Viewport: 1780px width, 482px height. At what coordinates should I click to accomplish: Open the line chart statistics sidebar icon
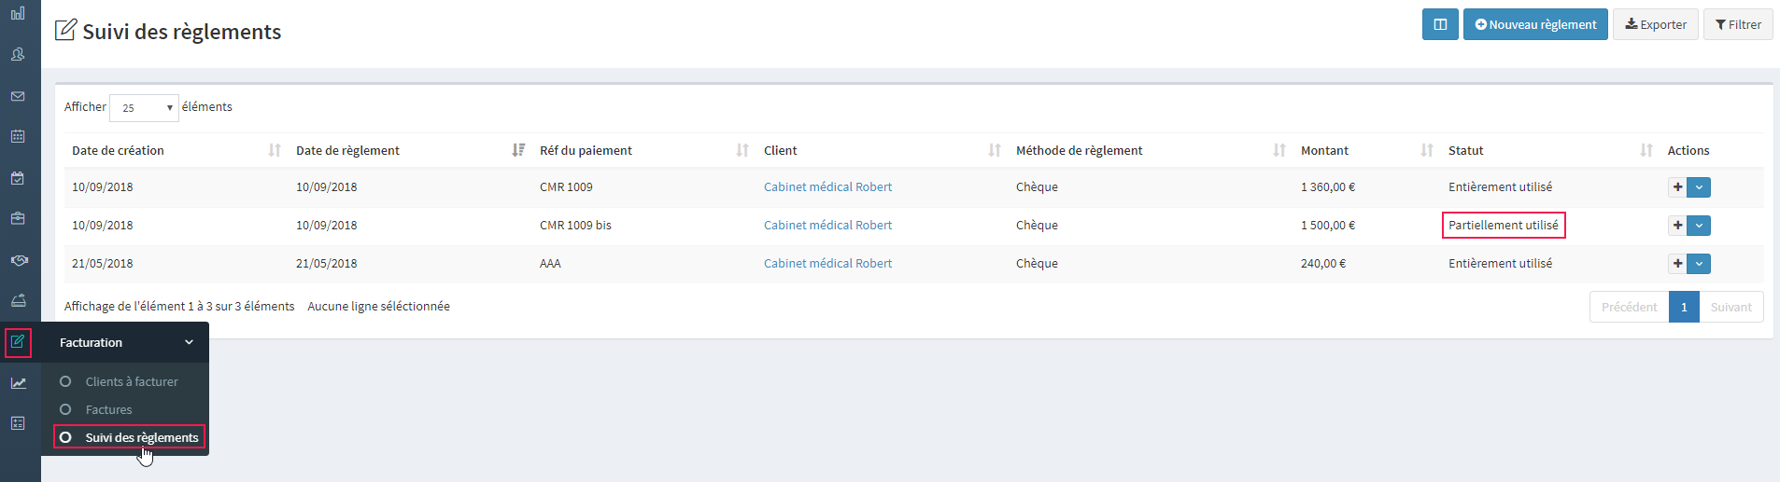[19, 383]
